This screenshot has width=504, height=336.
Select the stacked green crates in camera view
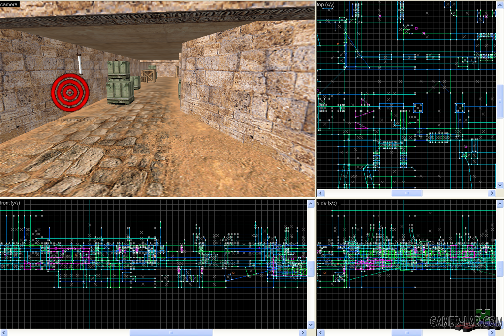120,83
